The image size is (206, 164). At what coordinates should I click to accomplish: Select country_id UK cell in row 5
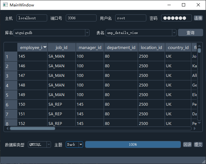178,94
